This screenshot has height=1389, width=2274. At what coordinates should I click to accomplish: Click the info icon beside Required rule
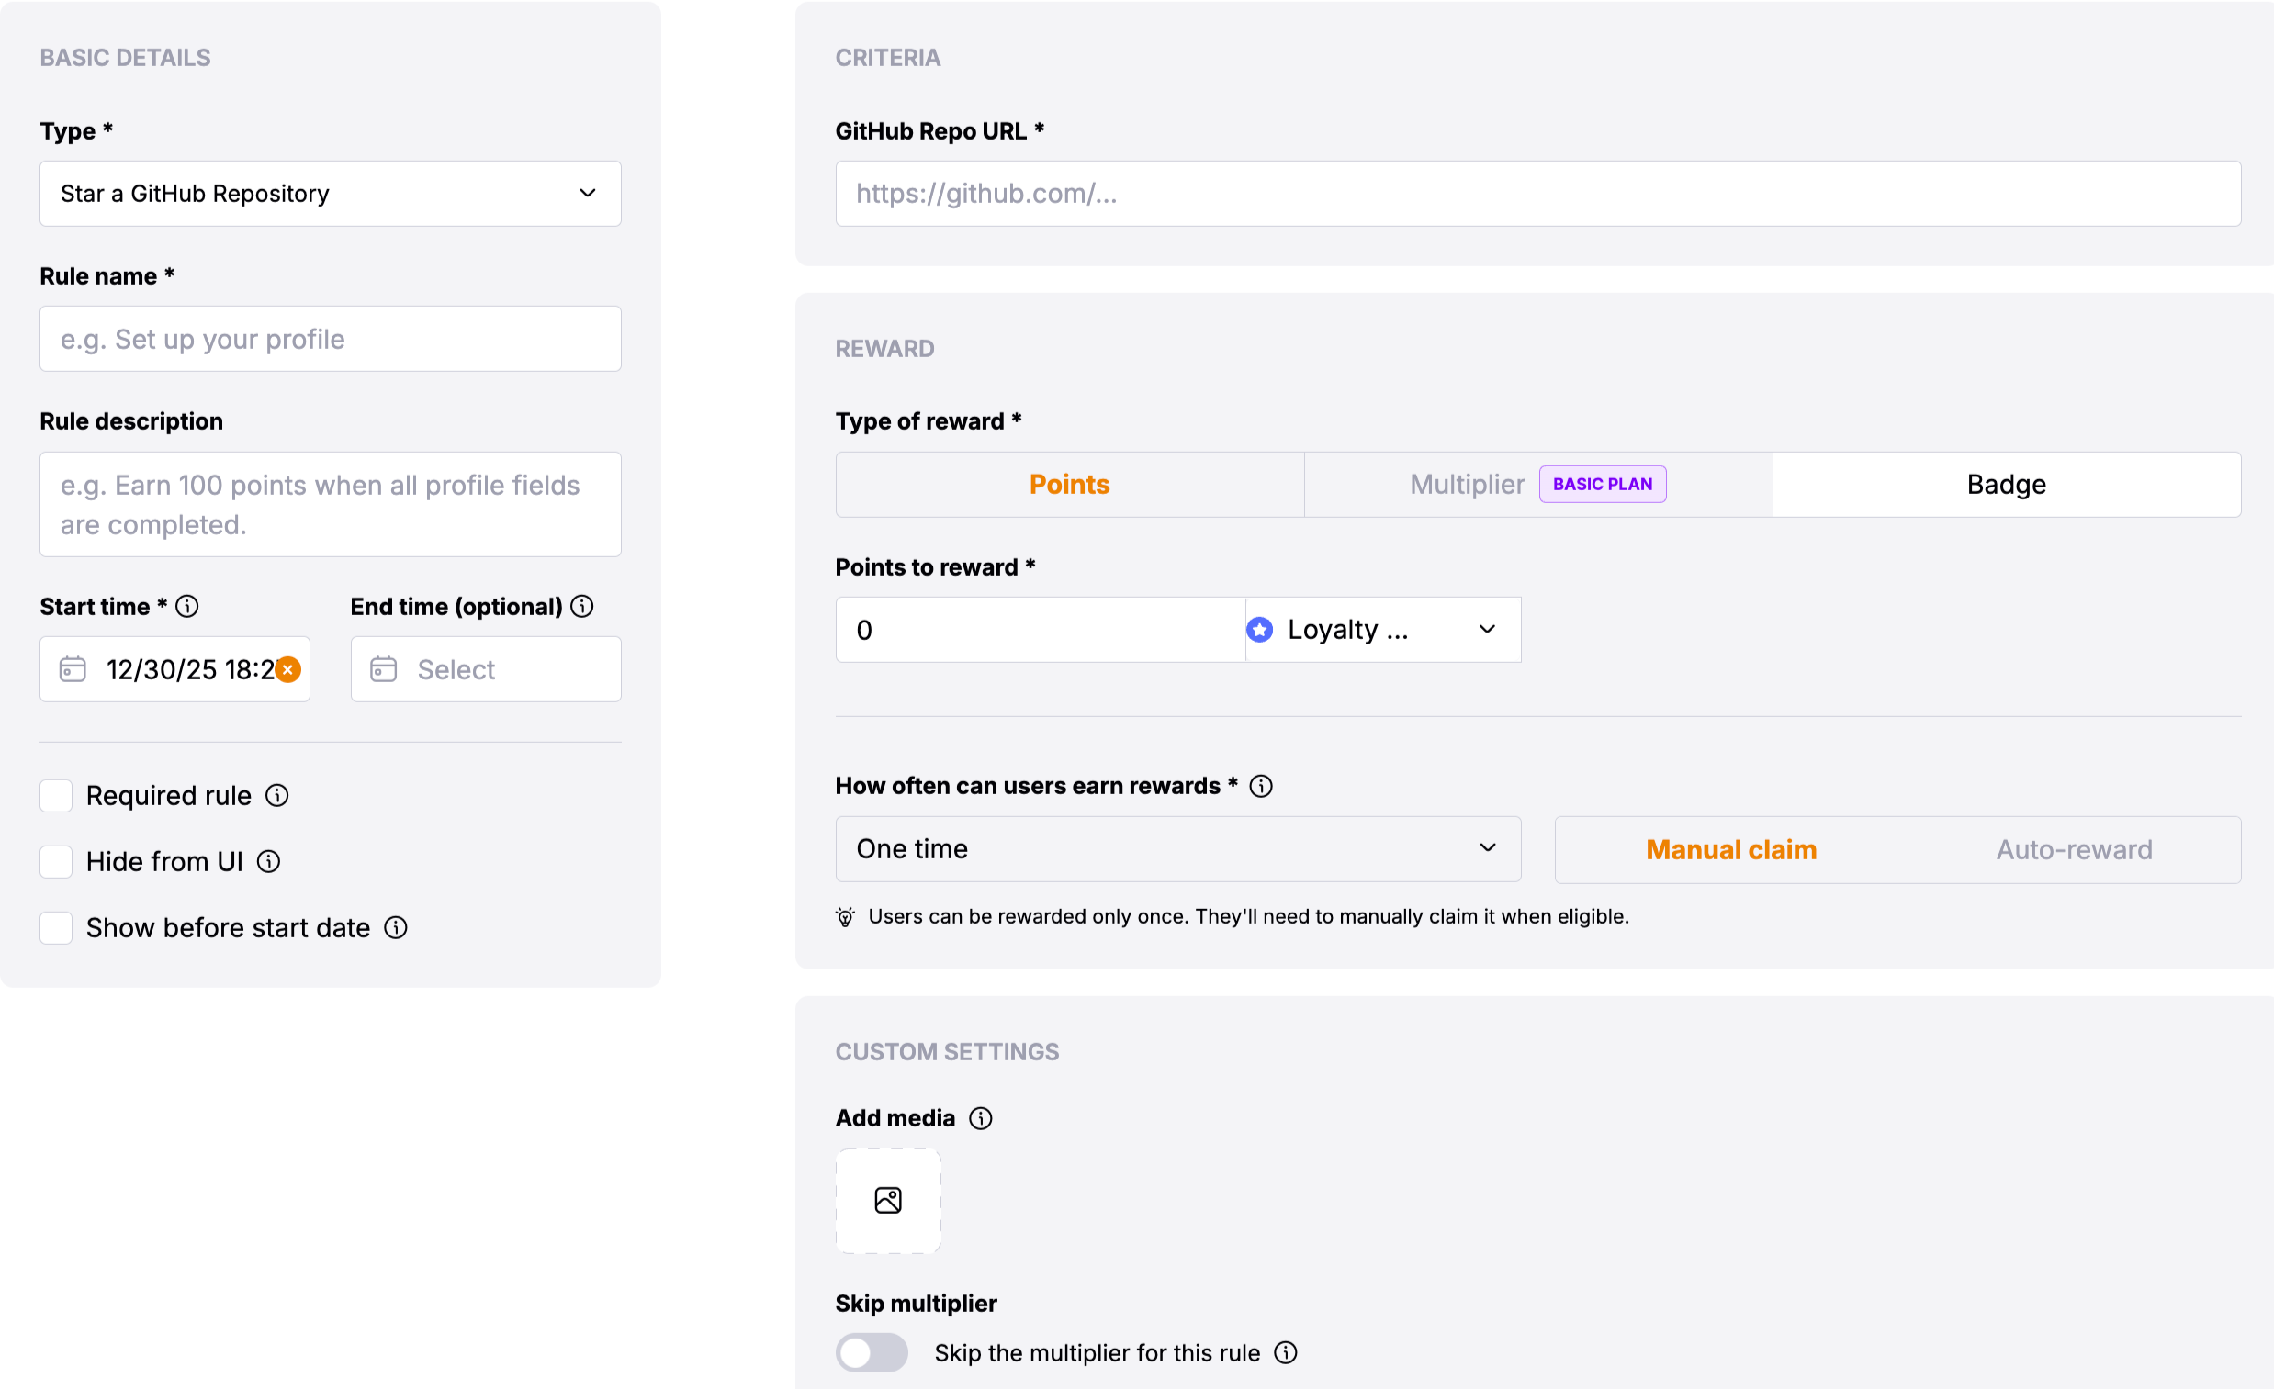coord(276,795)
